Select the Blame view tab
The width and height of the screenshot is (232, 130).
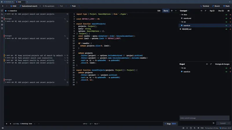pos(166,11)
